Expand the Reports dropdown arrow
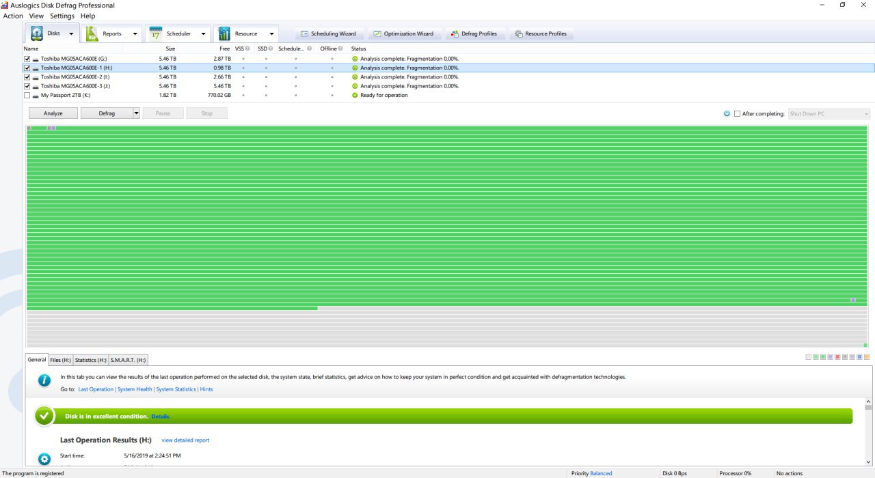The height and width of the screenshot is (478, 875). [135, 33]
